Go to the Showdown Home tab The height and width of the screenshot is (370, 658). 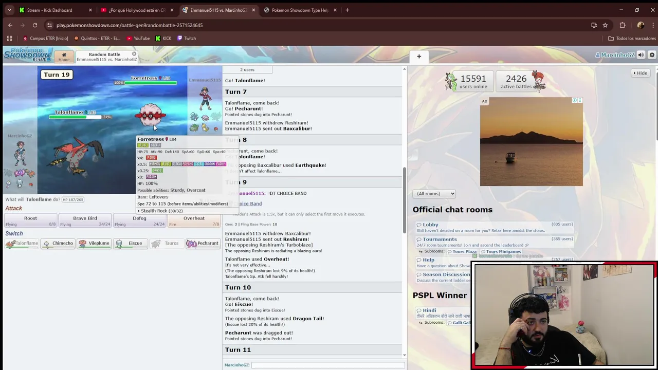point(64,57)
